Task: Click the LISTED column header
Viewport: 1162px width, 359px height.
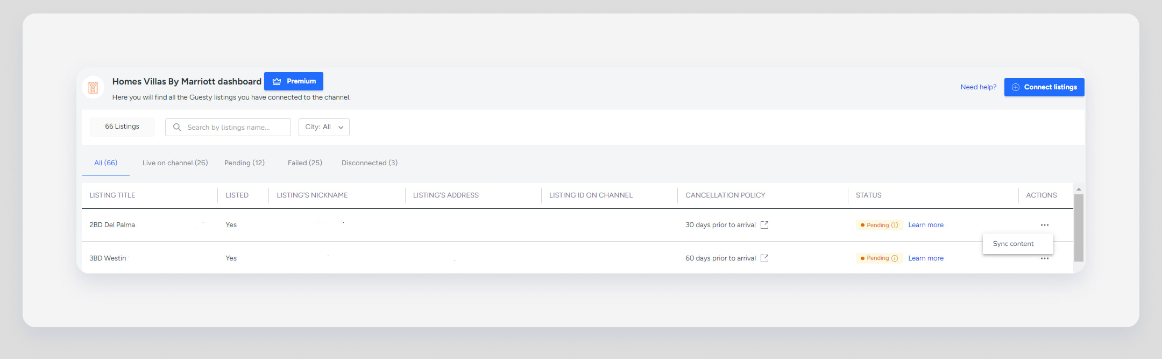Action: click(237, 195)
